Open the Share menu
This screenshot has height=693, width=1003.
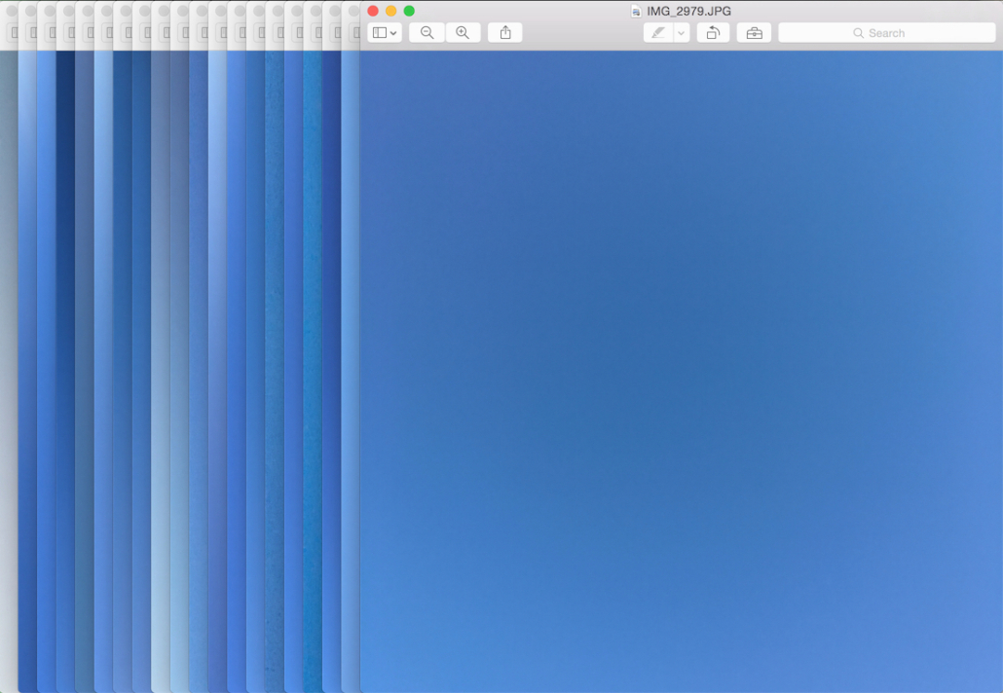click(505, 33)
